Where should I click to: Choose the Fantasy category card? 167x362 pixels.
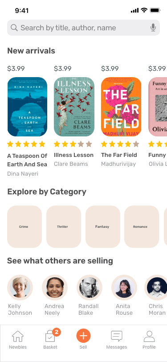tap(103, 227)
